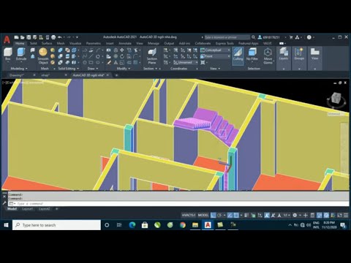
Task: Click the search keyword input field
Action: click(227, 37)
